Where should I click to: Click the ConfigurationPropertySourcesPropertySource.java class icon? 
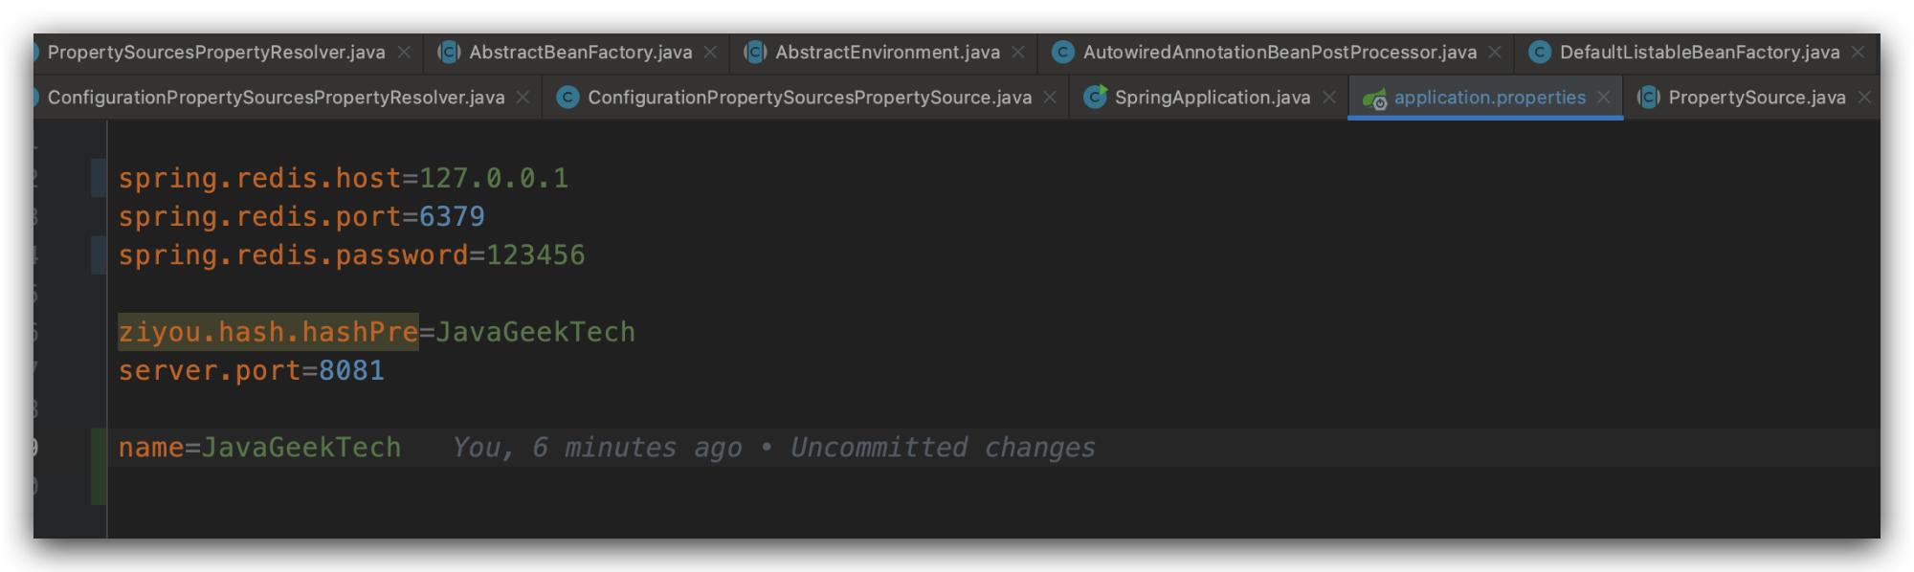[x=568, y=98]
